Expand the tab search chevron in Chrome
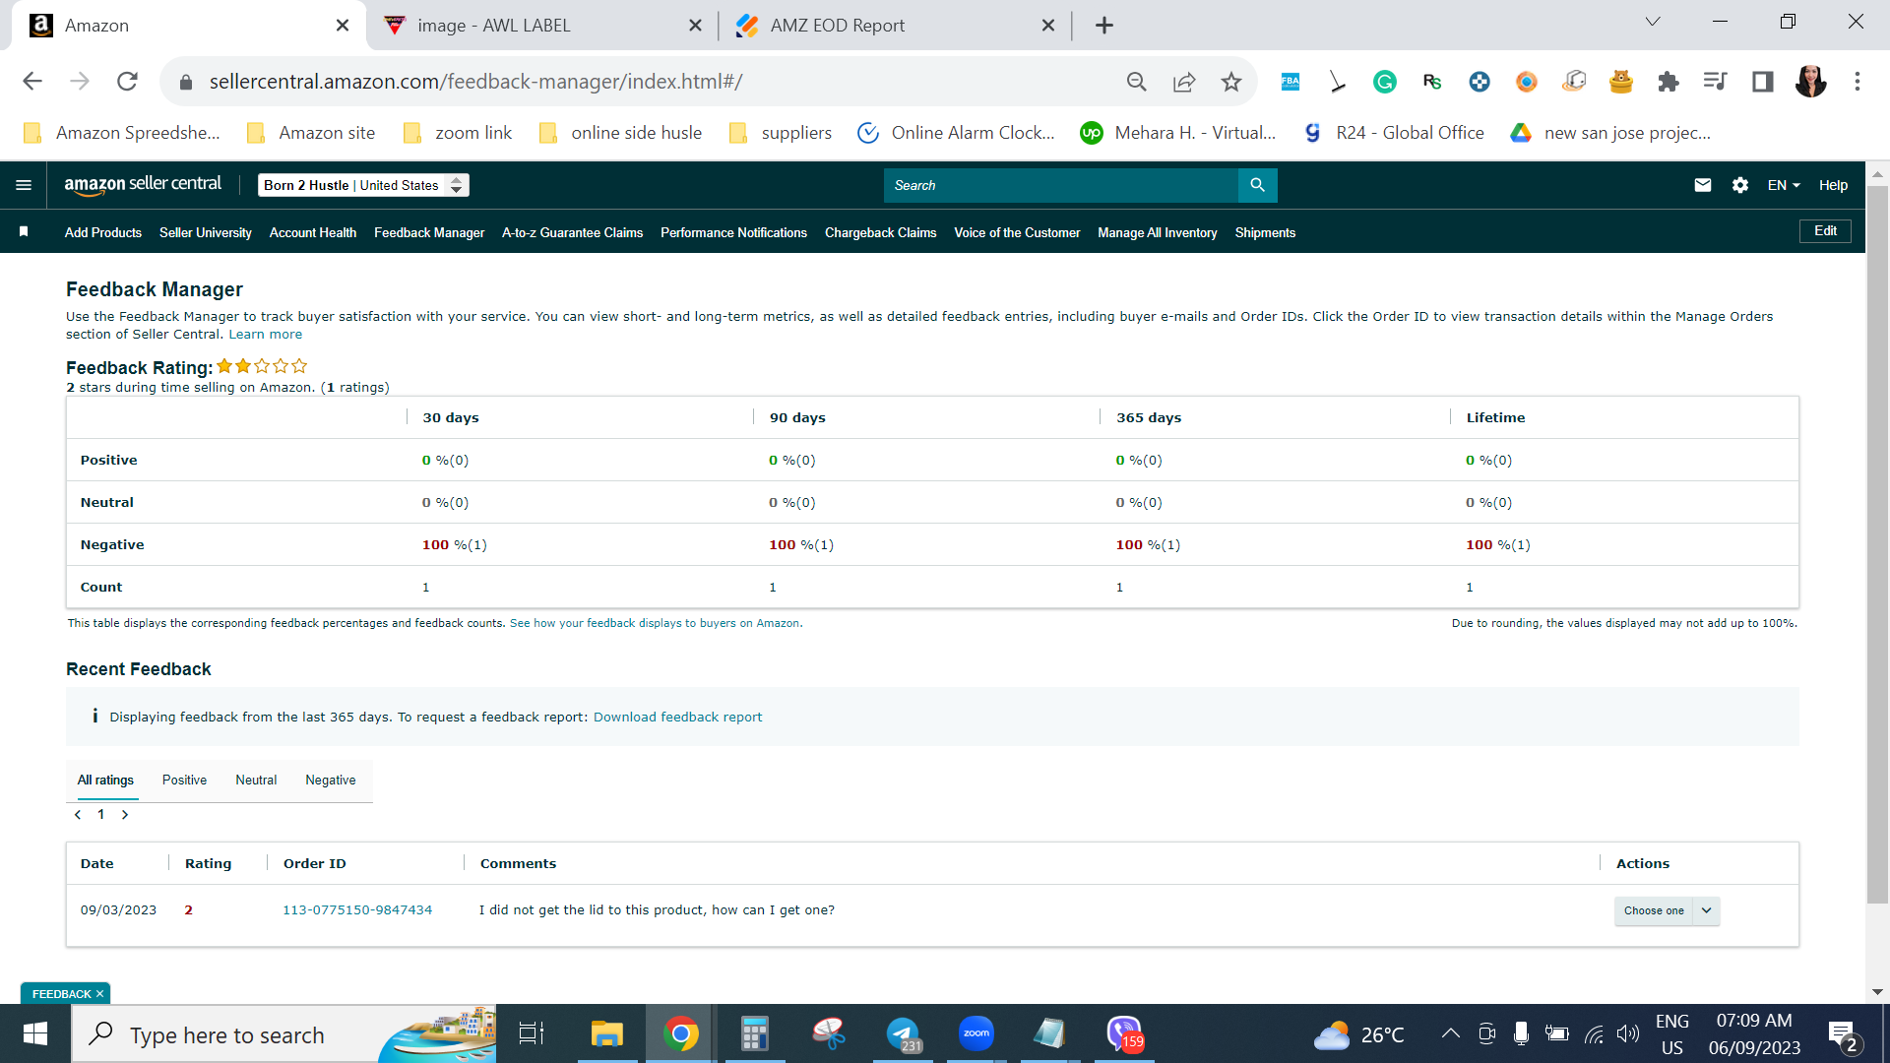Image resolution: width=1890 pixels, height=1063 pixels. point(1653,22)
